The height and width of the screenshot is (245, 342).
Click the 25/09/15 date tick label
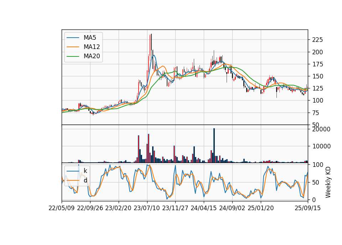point(308,208)
